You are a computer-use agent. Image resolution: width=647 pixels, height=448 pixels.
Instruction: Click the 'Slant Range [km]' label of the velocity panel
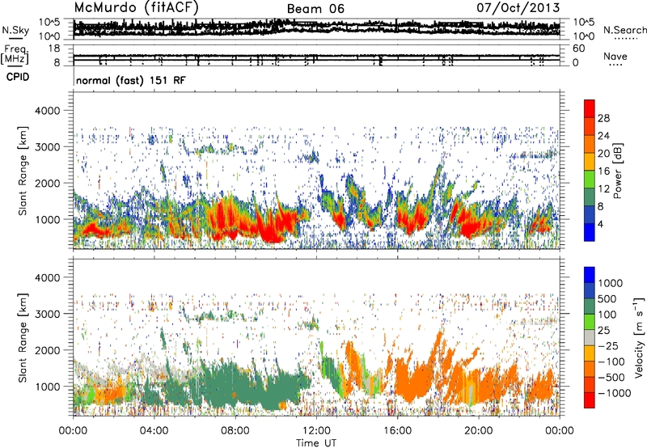pyautogui.click(x=23, y=338)
